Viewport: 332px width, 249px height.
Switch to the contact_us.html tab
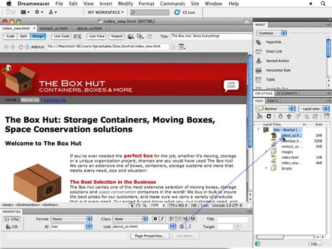pyautogui.click(x=54, y=29)
